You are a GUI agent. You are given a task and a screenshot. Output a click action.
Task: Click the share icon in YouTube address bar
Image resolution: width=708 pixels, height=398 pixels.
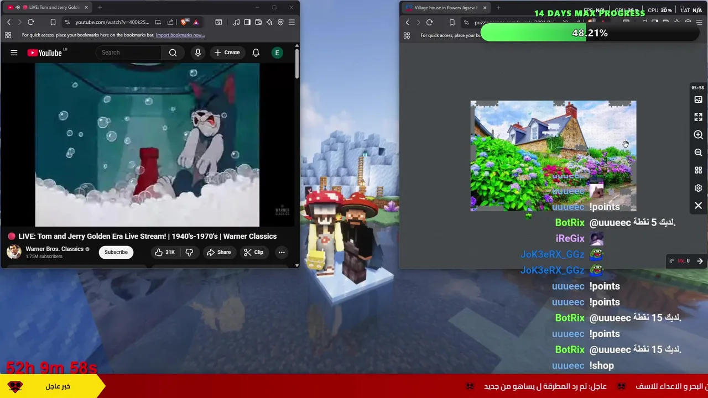pyautogui.click(x=170, y=22)
